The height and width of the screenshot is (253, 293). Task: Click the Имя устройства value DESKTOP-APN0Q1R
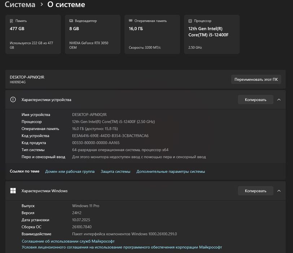(89, 115)
